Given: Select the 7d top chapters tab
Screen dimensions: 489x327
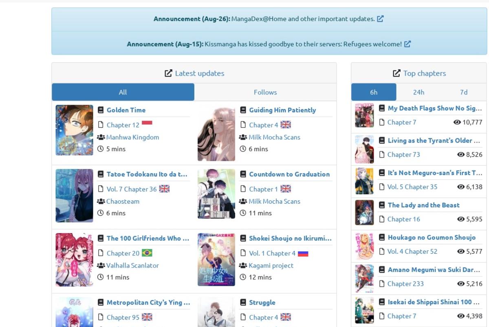Looking at the screenshot, I should pyautogui.click(x=464, y=92).
